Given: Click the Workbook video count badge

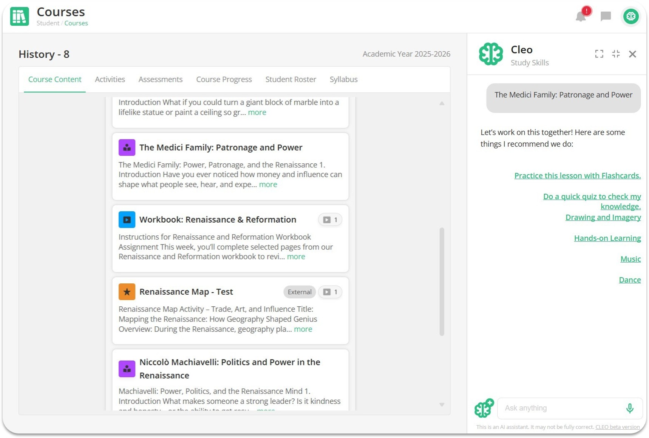Looking at the screenshot, I should (x=330, y=220).
